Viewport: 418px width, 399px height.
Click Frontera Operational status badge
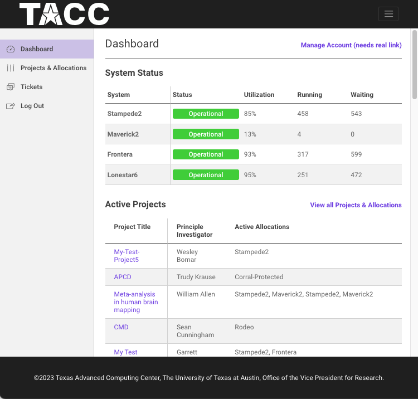[x=206, y=154]
